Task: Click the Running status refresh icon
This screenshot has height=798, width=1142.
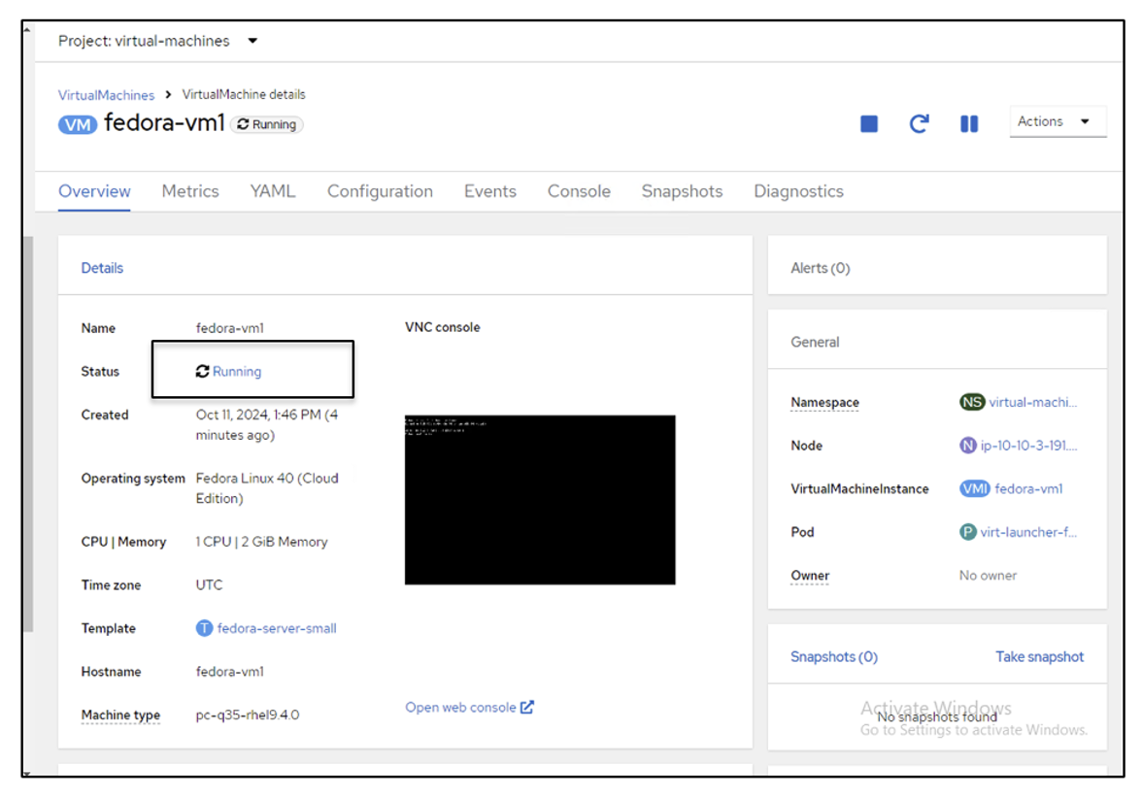Action: tap(201, 371)
